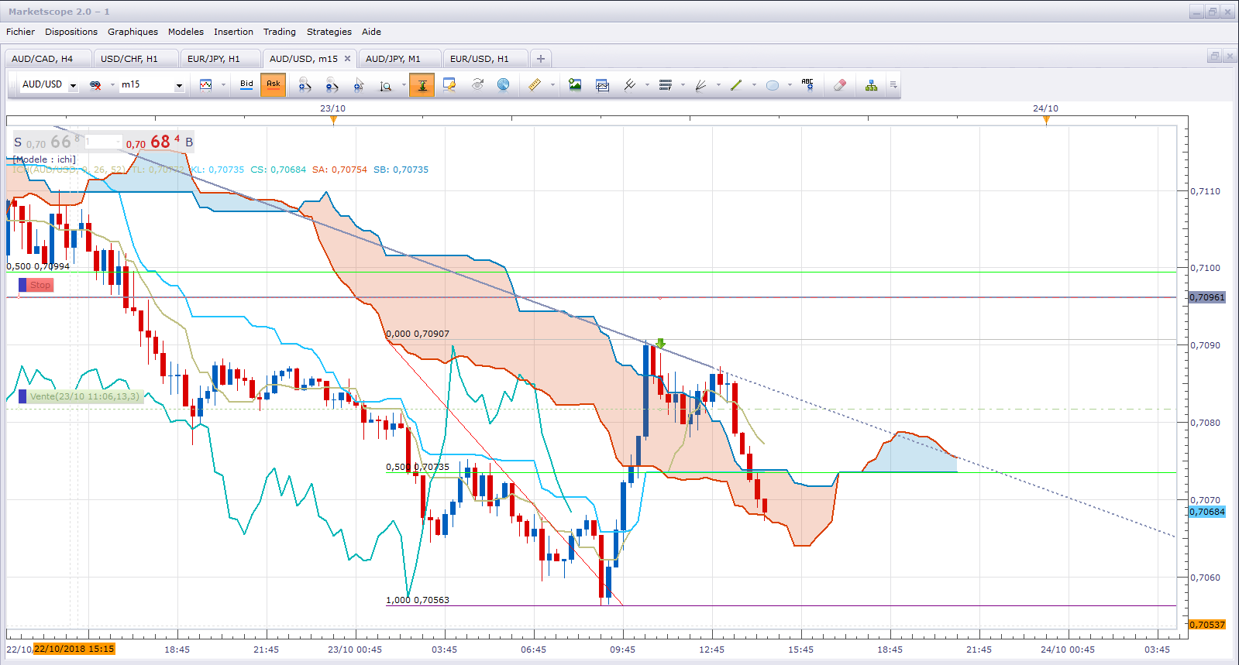1239x665 pixels.
Task: Toggle Ask price display
Action: tap(274, 84)
